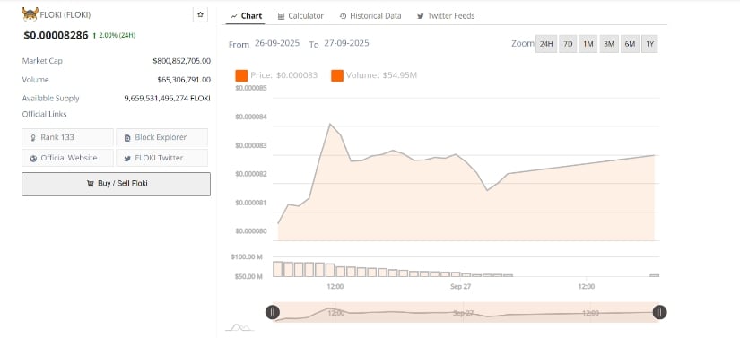This screenshot has height=338, width=740.
Task: Click the cart icon on Buy / Sell Floki
Action: [x=90, y=184]
